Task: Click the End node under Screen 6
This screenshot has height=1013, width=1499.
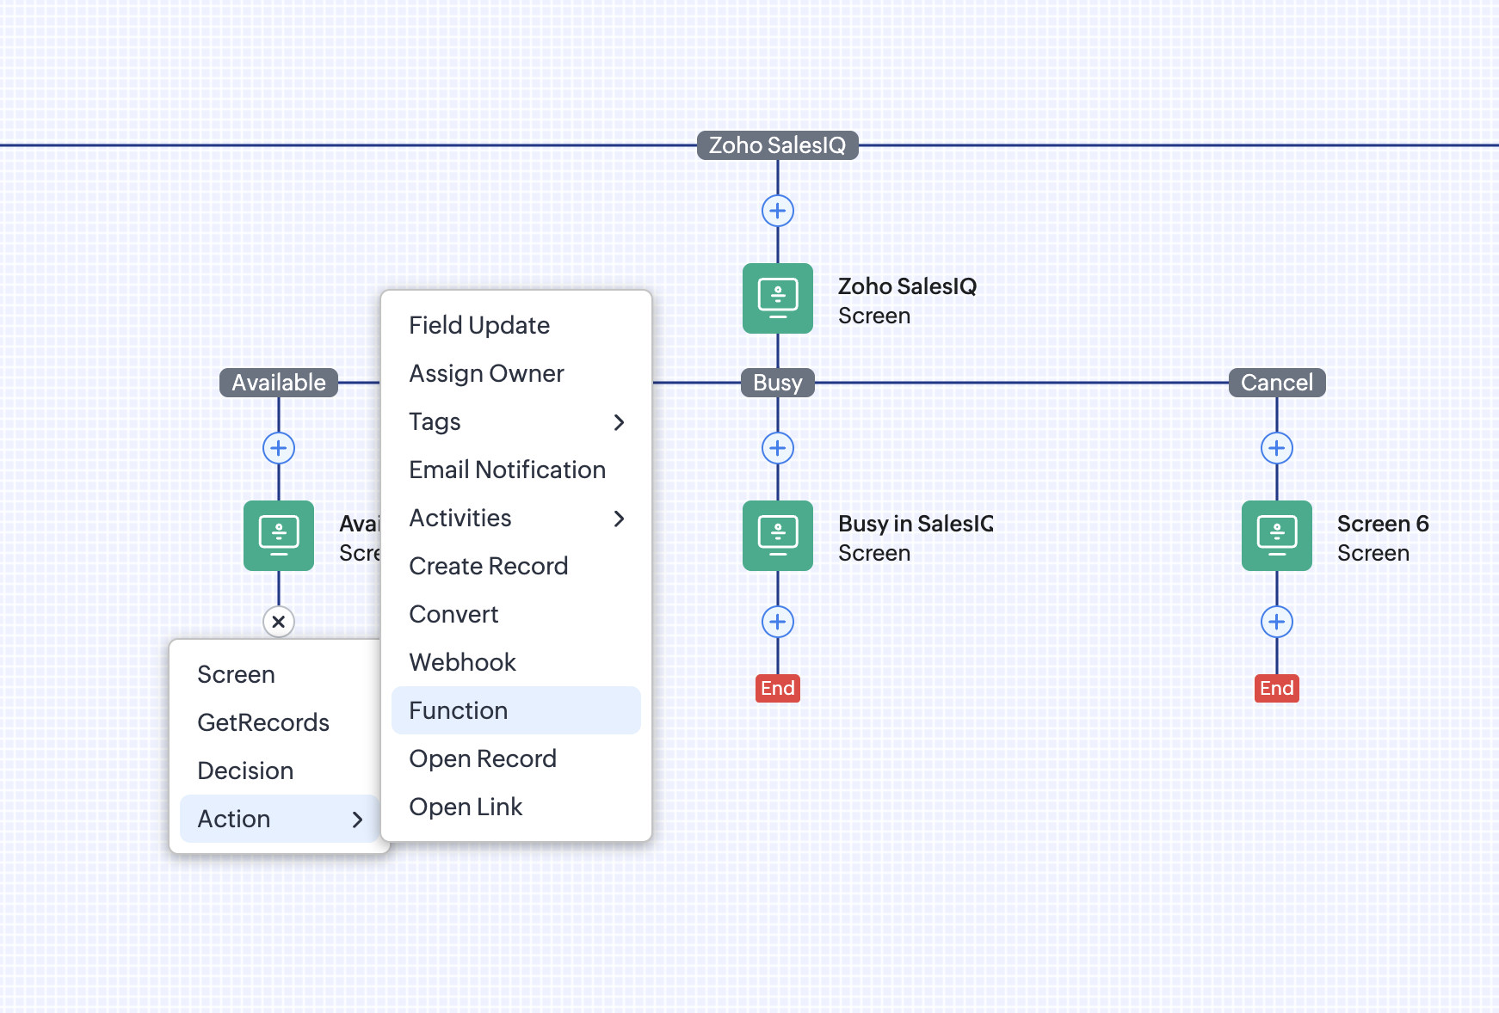Action: click(1277, 688)
